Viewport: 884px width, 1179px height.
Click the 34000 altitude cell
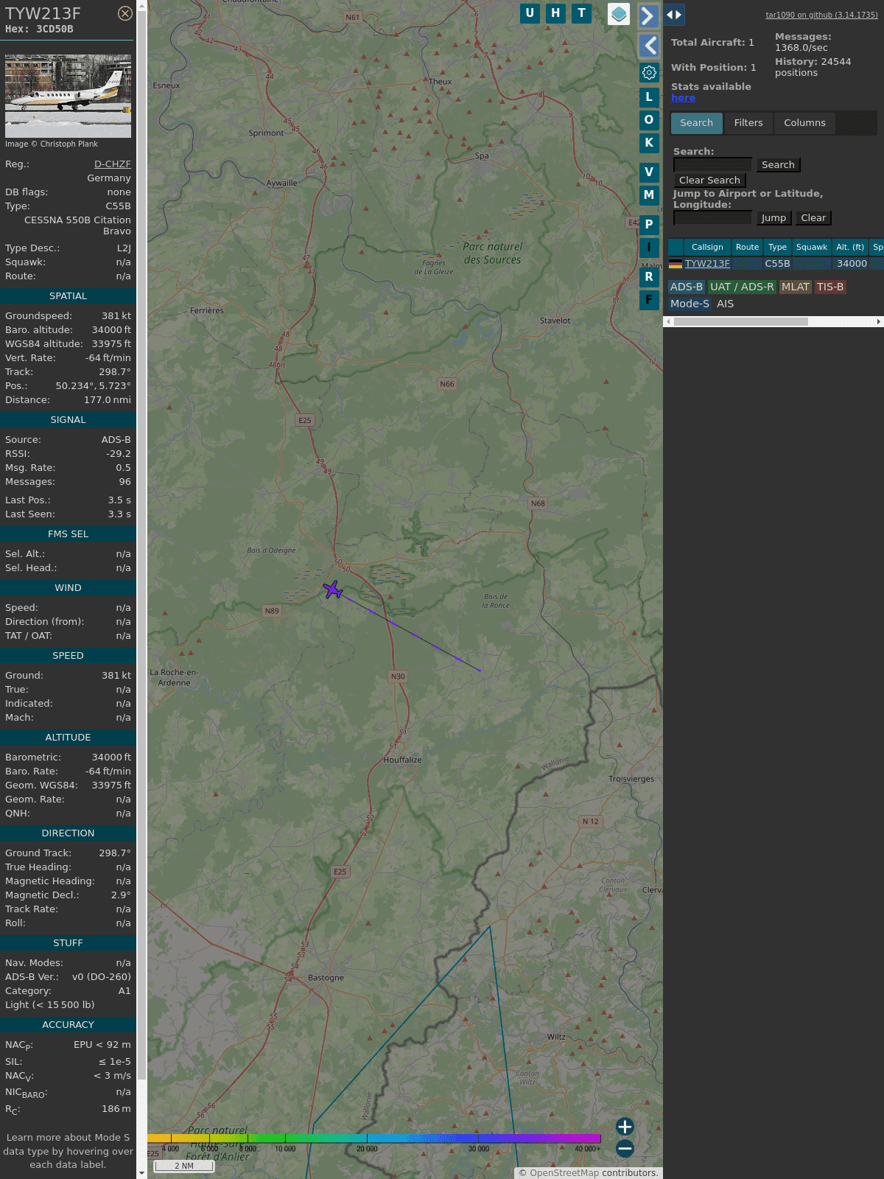coord(852,264)
